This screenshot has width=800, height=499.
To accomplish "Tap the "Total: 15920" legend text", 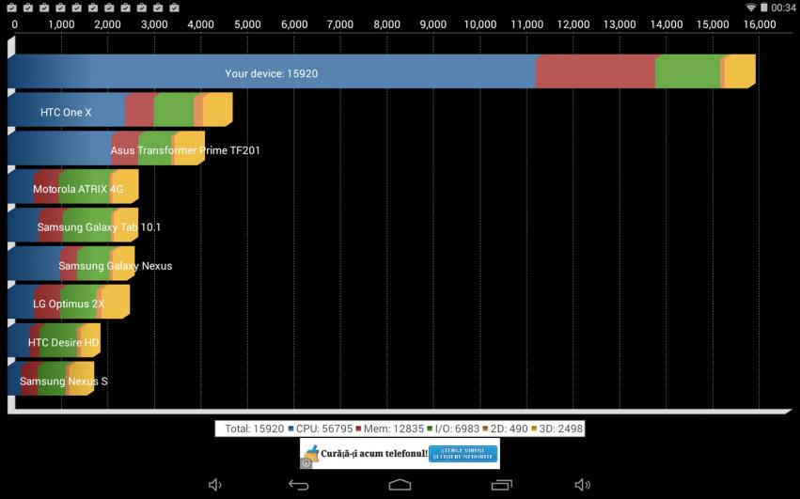I will (255, 429).
